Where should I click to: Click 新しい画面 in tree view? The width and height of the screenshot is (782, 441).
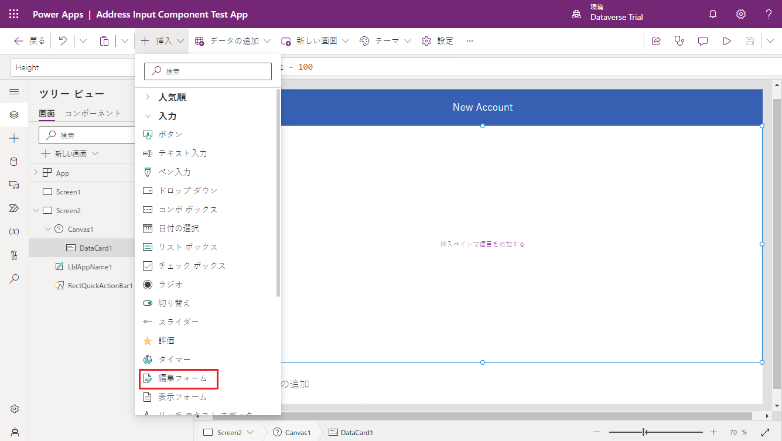pos(70,153)
